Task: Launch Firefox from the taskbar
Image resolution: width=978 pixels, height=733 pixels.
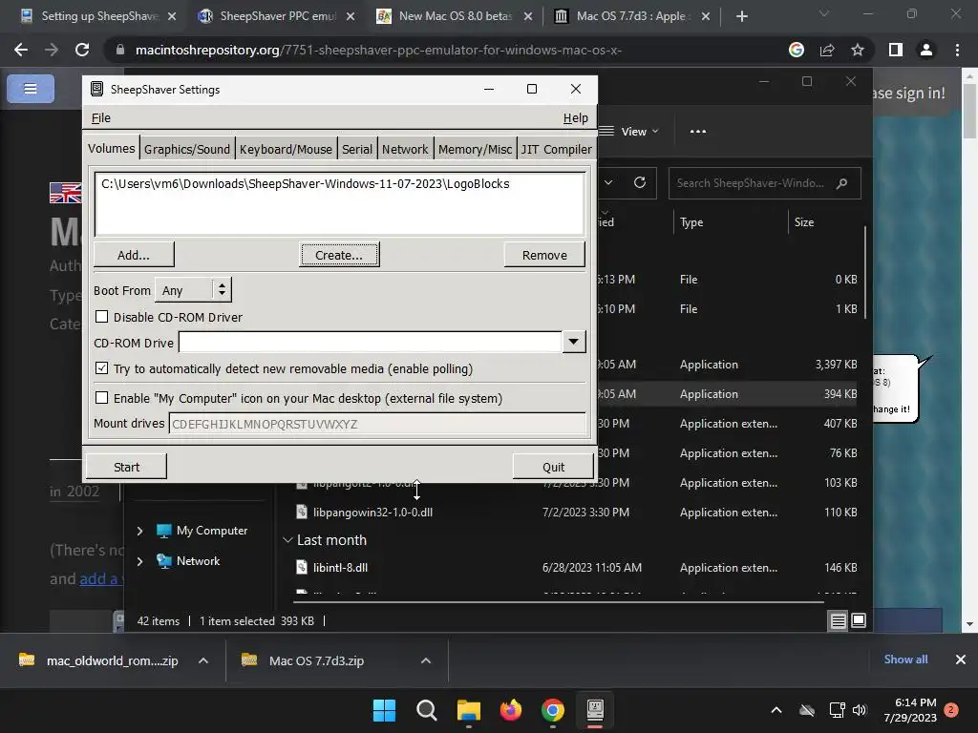Action: point(511,710)
